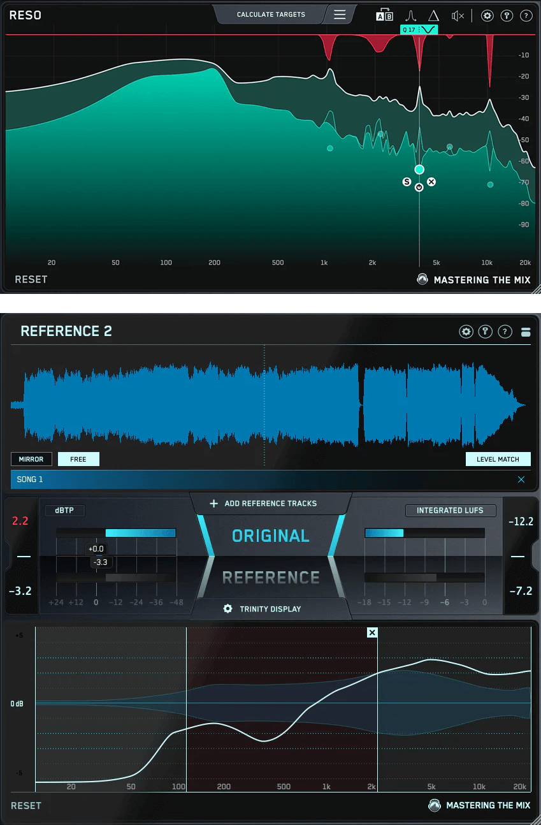The height and width of the screenshot is (825, 541).
Task: Open the help question mark in RESO
Action: click(x=526, y=16)
